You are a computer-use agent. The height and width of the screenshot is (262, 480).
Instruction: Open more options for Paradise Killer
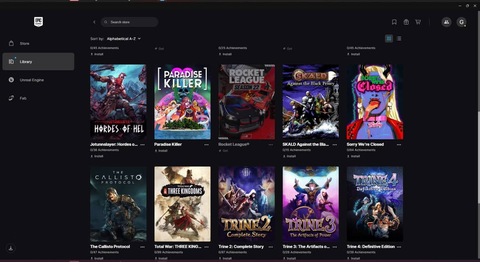(x=206, y=145)
